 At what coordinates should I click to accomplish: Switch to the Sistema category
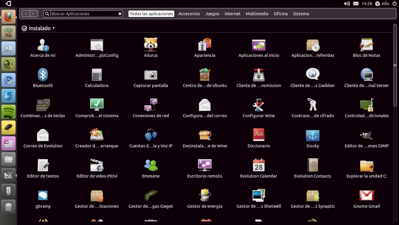point(301,14)
